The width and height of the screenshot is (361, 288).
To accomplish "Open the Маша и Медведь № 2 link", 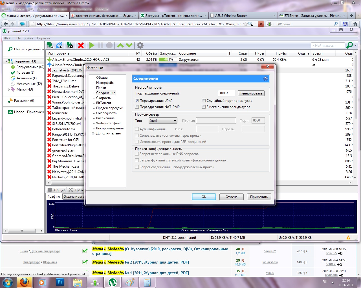I will pyautogui.click(x=140, y=262).
